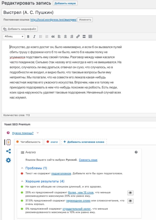Screen dimensions: 156x220
Task: Insert a bulleted list
Action: pyautogui.click(x=41, y=36)
